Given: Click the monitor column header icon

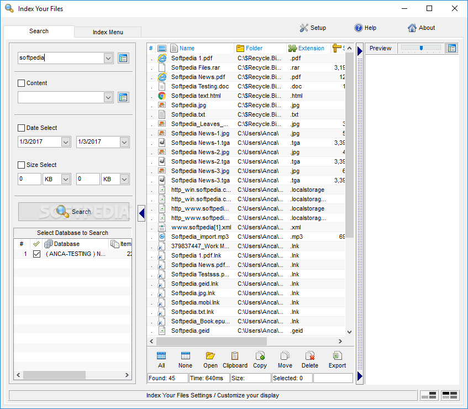Looking at the screenshot, I should (162, 49).
